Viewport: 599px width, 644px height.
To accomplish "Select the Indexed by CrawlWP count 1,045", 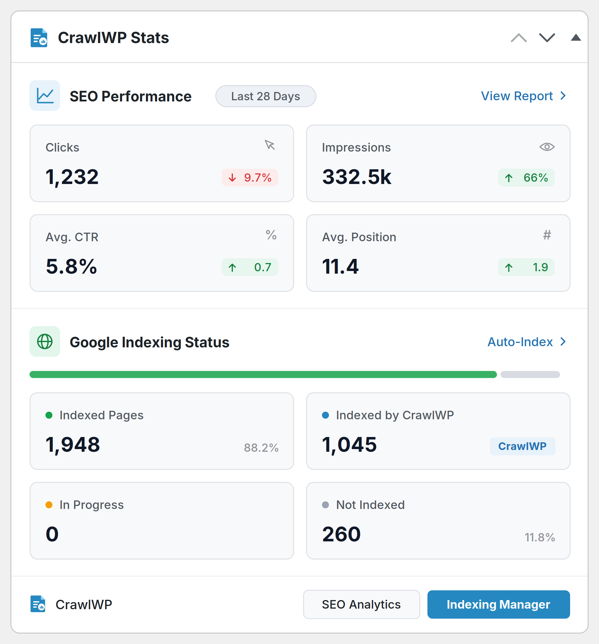I will tap(349, 444).
